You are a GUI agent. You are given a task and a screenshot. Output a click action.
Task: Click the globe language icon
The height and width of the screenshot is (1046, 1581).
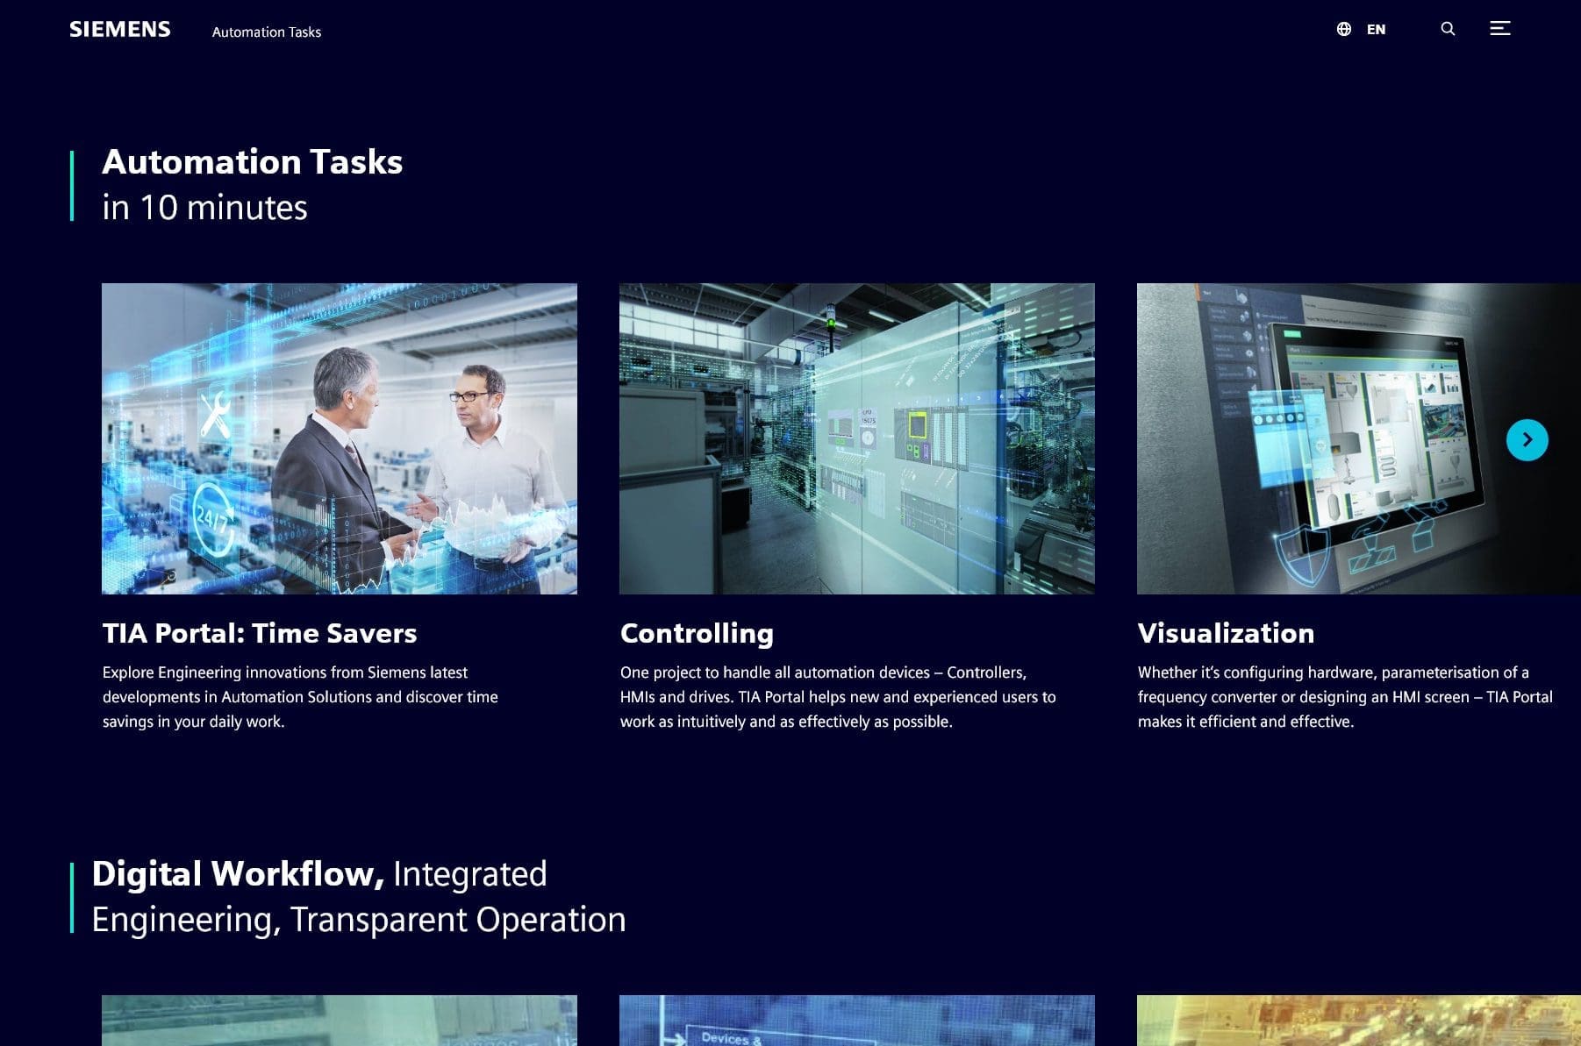coord(1343,29)
